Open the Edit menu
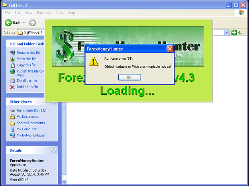Viewport: 249px width, 186px height. (x=17, y=13)
